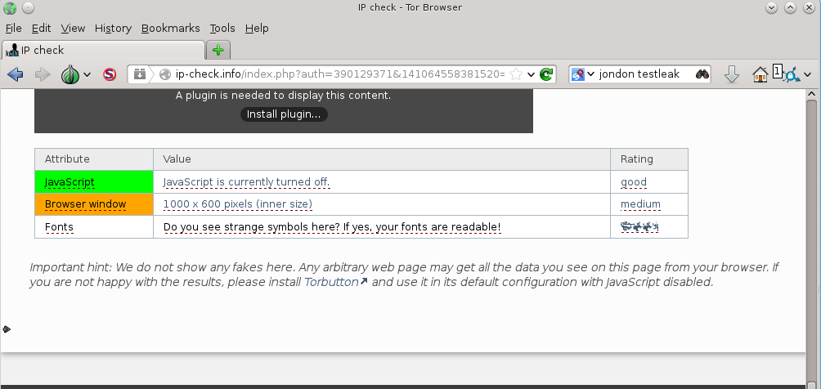Open the URL history dropdown arrow
The width and height of the screenshot is (821, 389).
531,74
